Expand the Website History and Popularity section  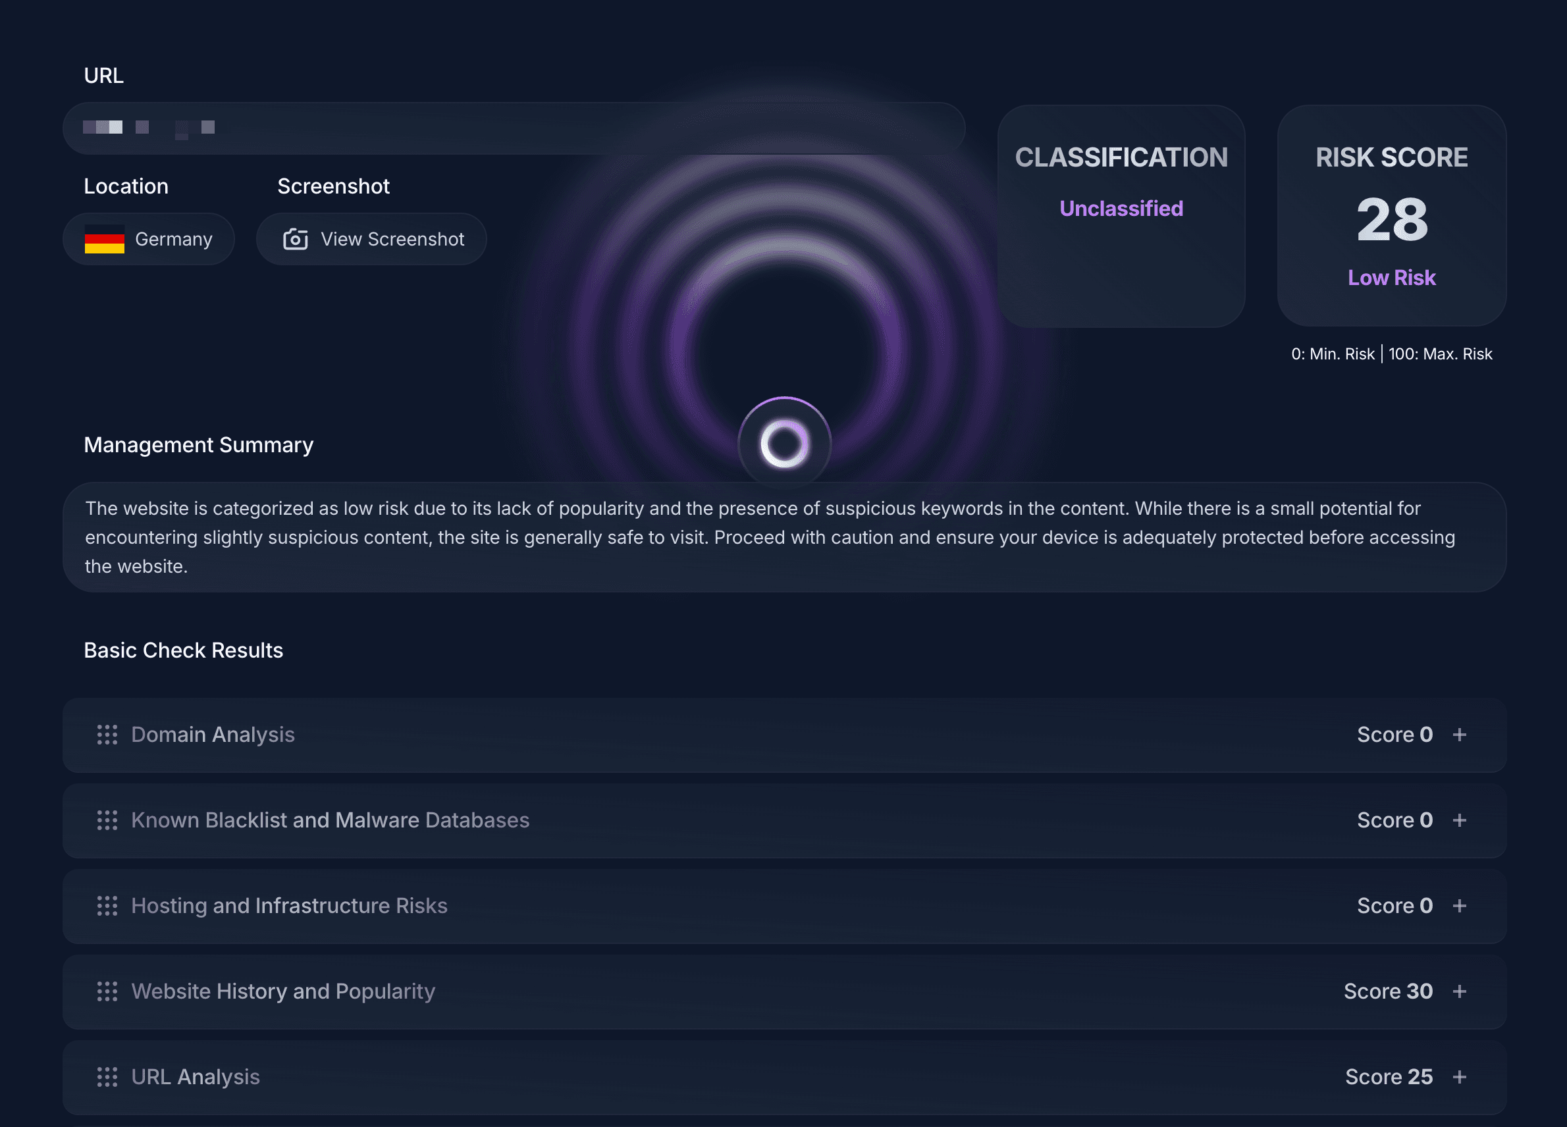click(1460, 991)
